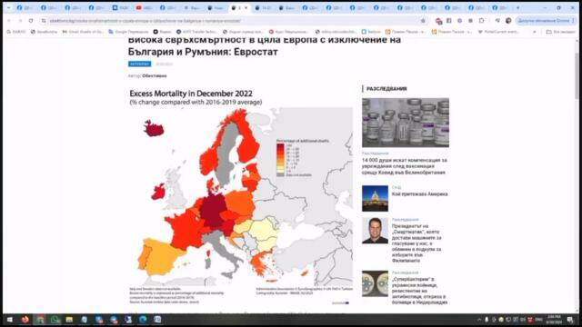The image size is (582, 327).
Task: Open Microsoft Edge from the taskbar
Action: (143, 319)
